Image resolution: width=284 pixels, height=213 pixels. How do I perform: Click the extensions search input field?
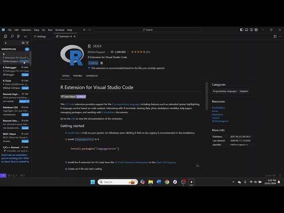pos(12,43)
